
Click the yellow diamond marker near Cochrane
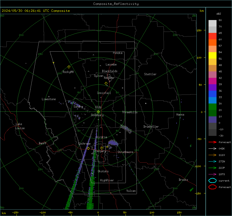[x=88, y=148]
